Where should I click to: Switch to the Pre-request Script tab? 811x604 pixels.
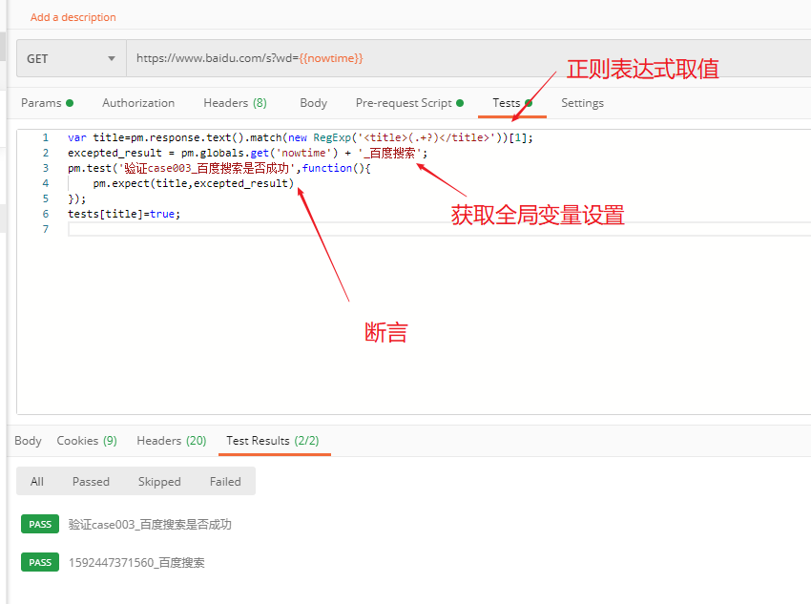(404, 103)
